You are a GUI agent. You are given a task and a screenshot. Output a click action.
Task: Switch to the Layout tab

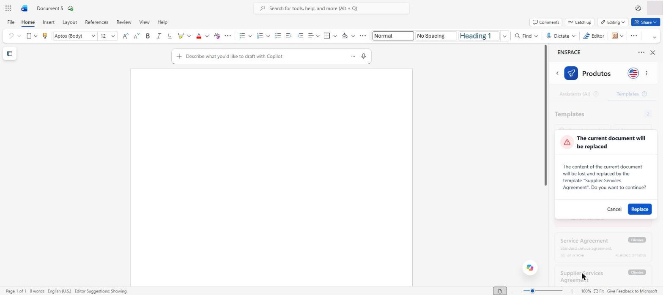(x=69, y=22)
